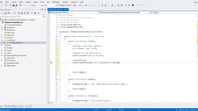Viewport: 198px width, 111px height.
Task: Open the Debug configuration dropdown
Action: coord(35,5)
